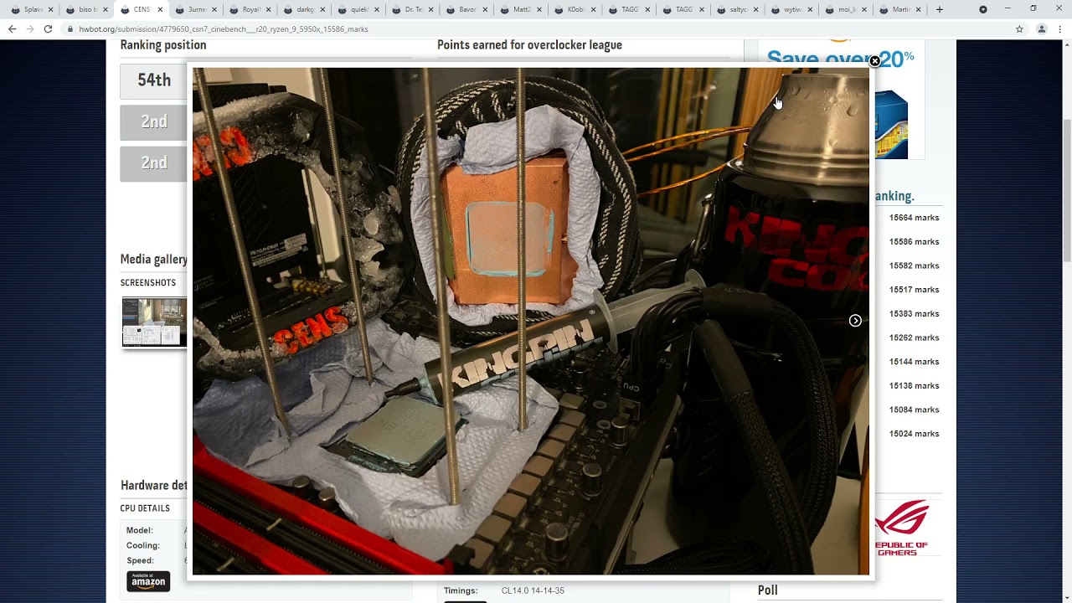Reload the hwbot submission page
This screenshot has width=1072, height=603.
(48, 28)
